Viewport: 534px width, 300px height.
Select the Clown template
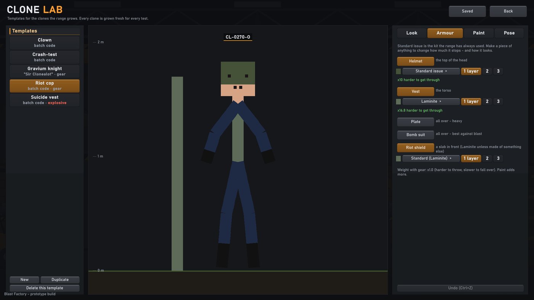[x=45, y=43]
